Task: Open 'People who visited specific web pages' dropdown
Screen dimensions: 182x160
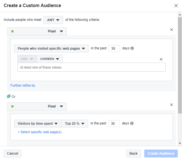Action: click(51, 49)
